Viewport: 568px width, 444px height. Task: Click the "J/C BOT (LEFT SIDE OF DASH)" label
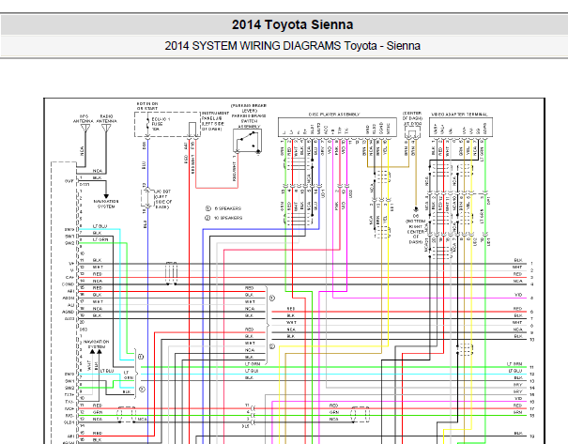click(x=163, y=199)
